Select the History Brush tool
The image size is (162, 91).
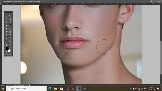[10, 29]
